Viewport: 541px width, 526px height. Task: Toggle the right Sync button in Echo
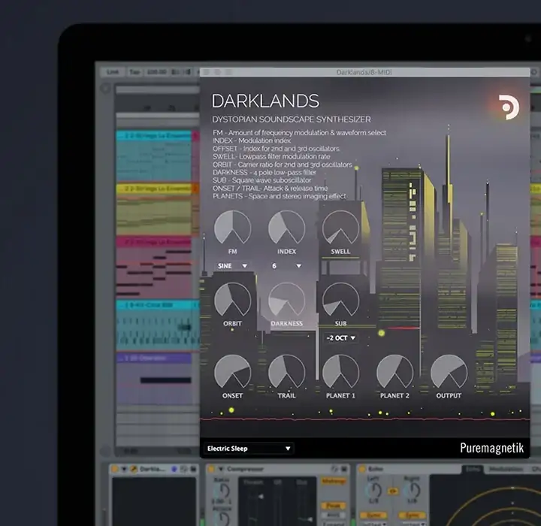tap(413, 515)
